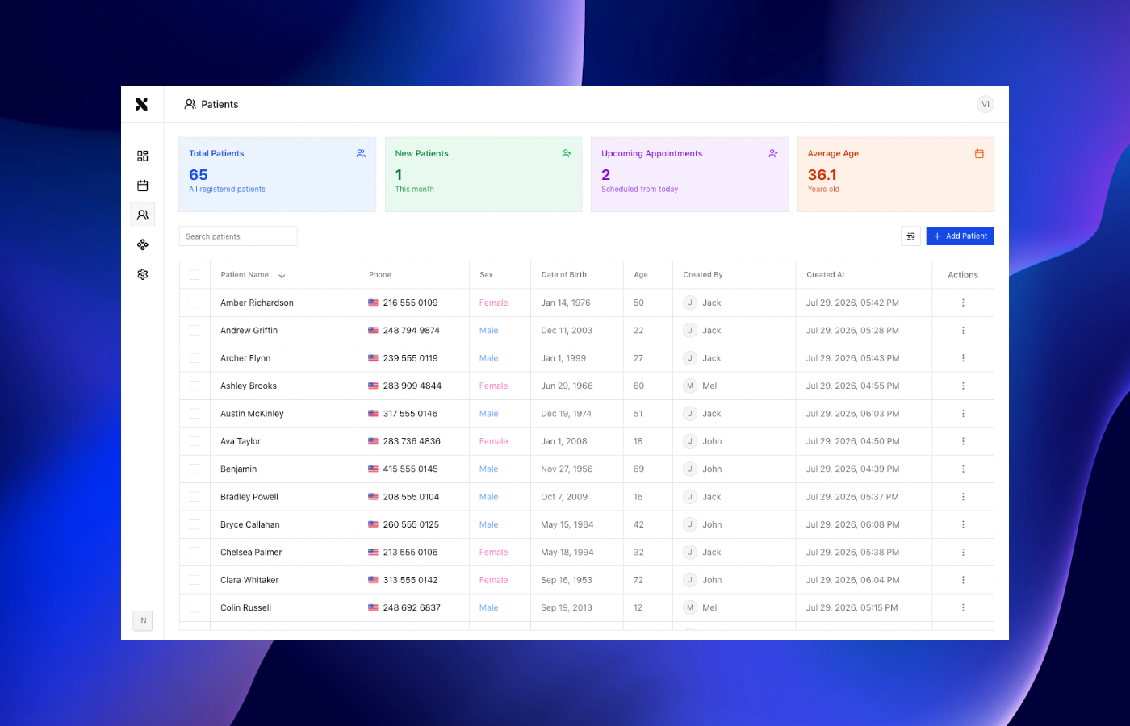Image resolution: width=1130 pixels, height=726 pixels.
Task: Open actions menu for Bryce Callahan
Action: [963, 524]
